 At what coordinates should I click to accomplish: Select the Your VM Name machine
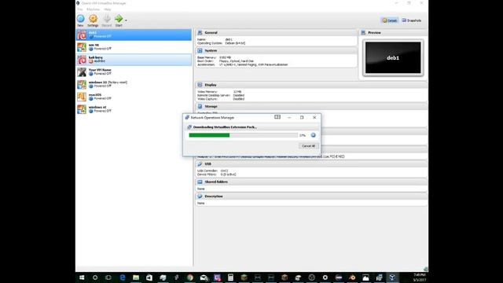[x=134, y=72]
